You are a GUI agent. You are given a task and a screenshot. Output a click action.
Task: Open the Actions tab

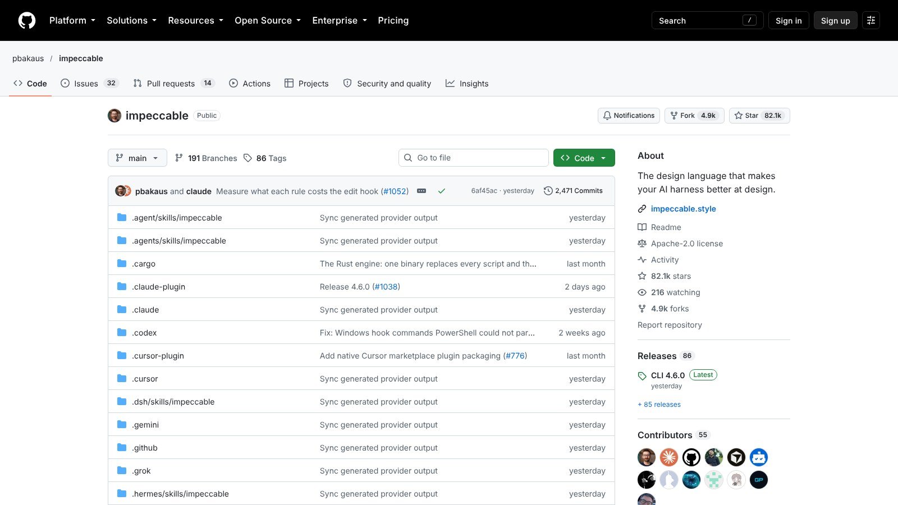click(x=250, y=84)
